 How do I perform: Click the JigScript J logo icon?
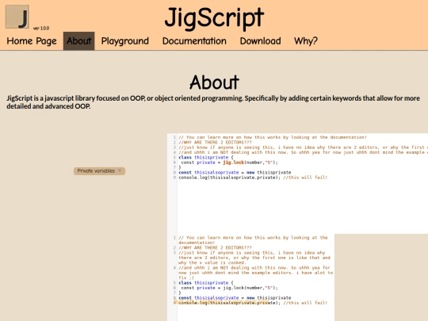point(17,17)
